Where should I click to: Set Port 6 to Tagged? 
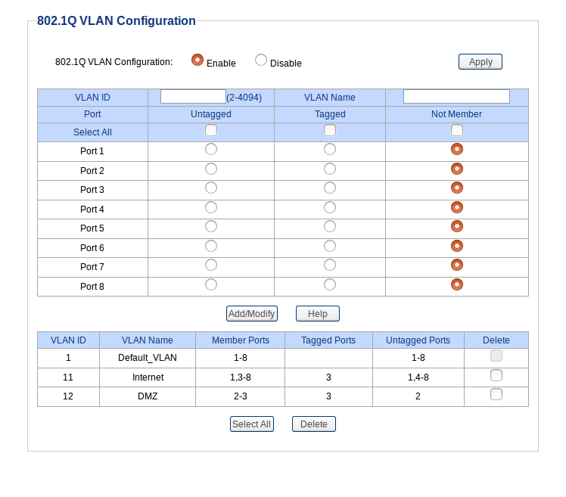point(330,246)
